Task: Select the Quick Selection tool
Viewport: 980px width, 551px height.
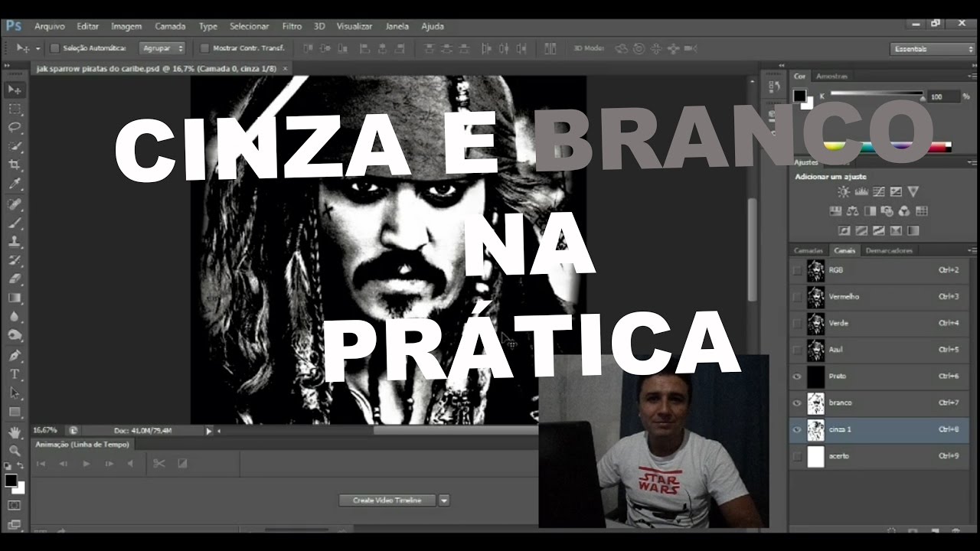Action: 14,146
